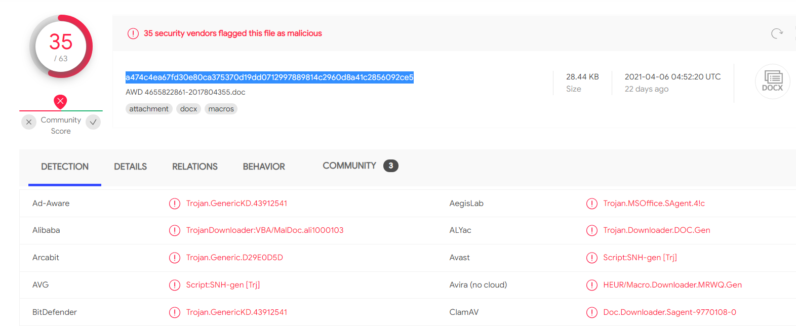Open the Details tab
Image resolution: width=796 pixels, height=326 pixels.
130,167
